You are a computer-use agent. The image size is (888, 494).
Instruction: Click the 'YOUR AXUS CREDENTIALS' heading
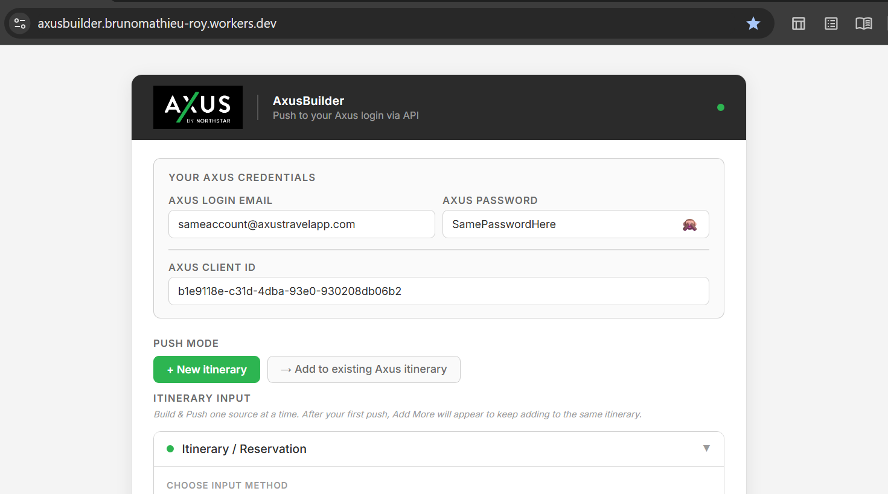point(242,177)
